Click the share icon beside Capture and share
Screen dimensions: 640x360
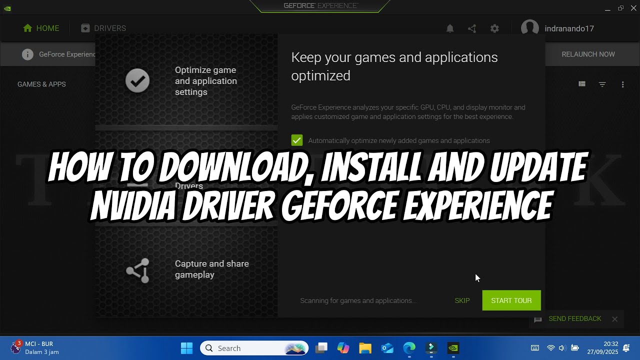[x=137, y=270]
